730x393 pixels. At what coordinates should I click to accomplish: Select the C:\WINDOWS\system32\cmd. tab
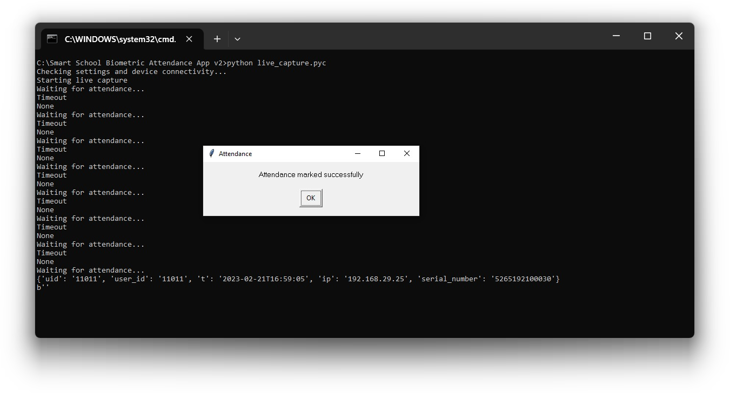tap(120, 39)
